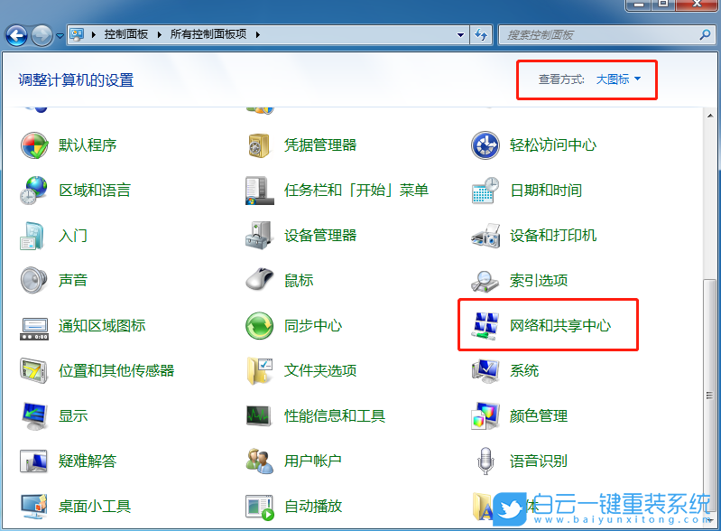
Task: Open the 查看方式 大图标 dropdown
Action: [x=618, y=79]
